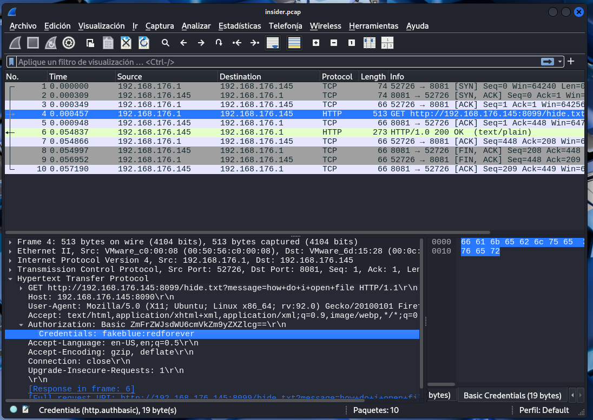Expand the Frame 4 tree node
593x420 pixels.
(x=10, y=242)
